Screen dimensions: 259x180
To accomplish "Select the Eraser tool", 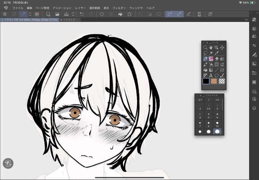I will tap(216, 59).
